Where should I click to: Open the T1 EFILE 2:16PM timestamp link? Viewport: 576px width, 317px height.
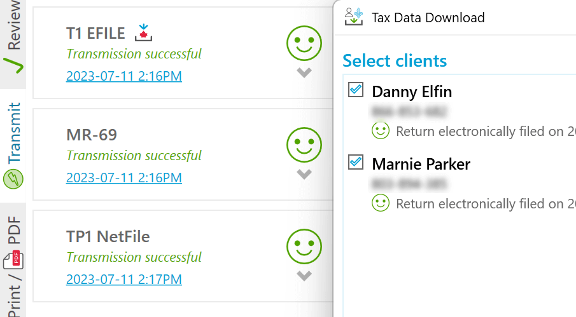click(124, 76)
